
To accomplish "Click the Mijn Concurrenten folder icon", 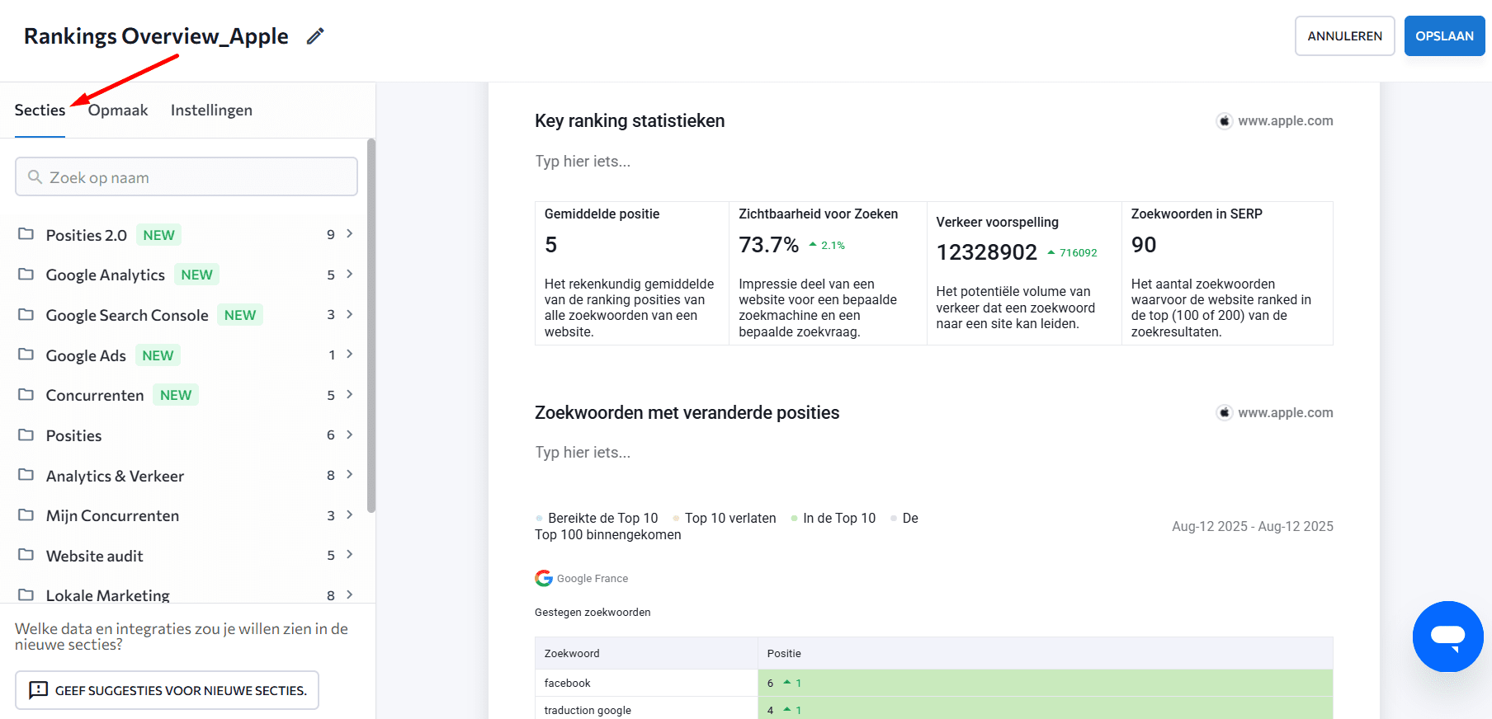I will click(26, 515).
